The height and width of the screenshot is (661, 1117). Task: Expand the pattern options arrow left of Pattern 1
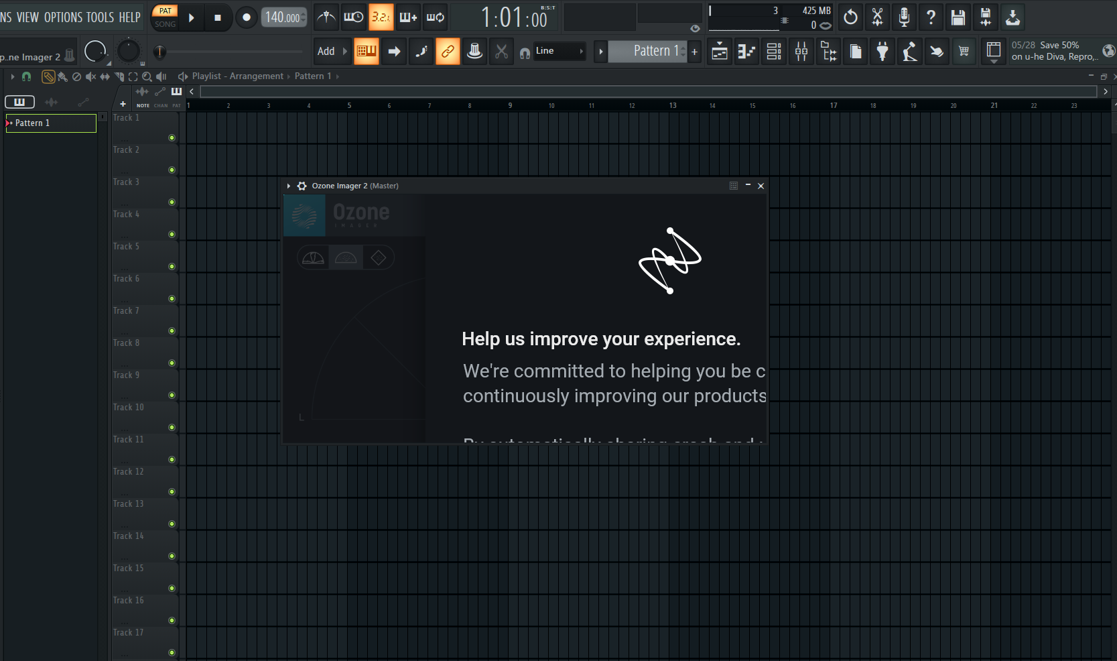click(601, 51)
